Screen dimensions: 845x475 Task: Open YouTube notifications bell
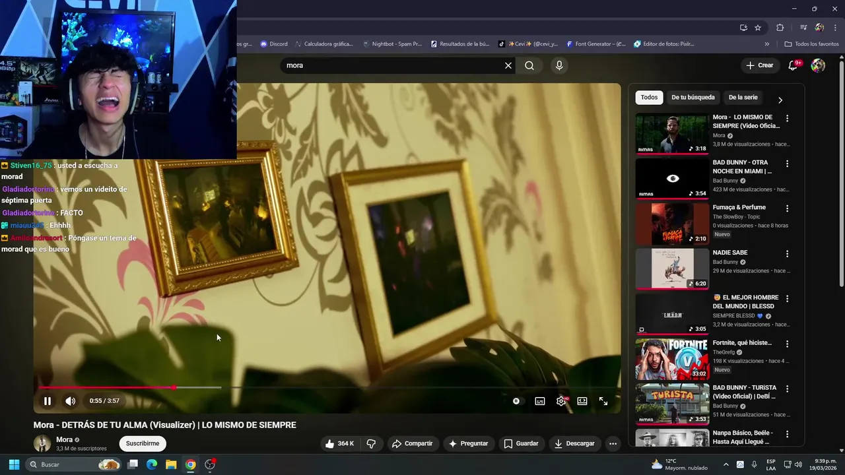pos(794,65)
